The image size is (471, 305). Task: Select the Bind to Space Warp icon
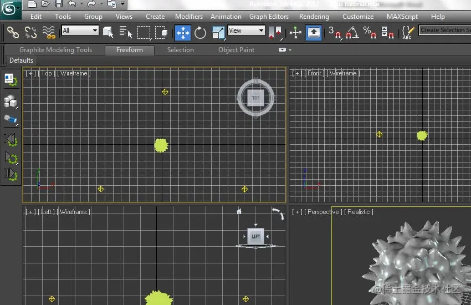48,33
